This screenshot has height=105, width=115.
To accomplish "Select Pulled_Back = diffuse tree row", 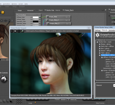I will coord(108,55).
